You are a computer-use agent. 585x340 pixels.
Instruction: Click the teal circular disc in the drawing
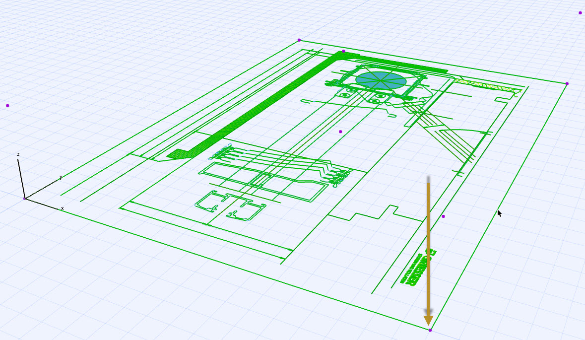click(381, 80)
